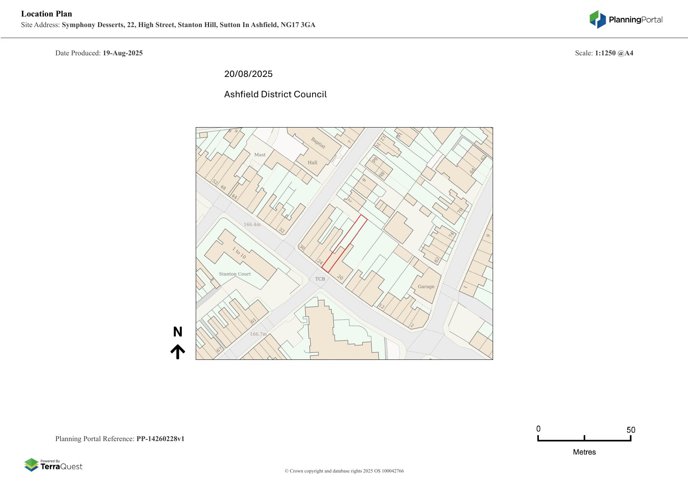Click the 166.4m spot height label
This screenshot has height=487, width=688.
252,224
